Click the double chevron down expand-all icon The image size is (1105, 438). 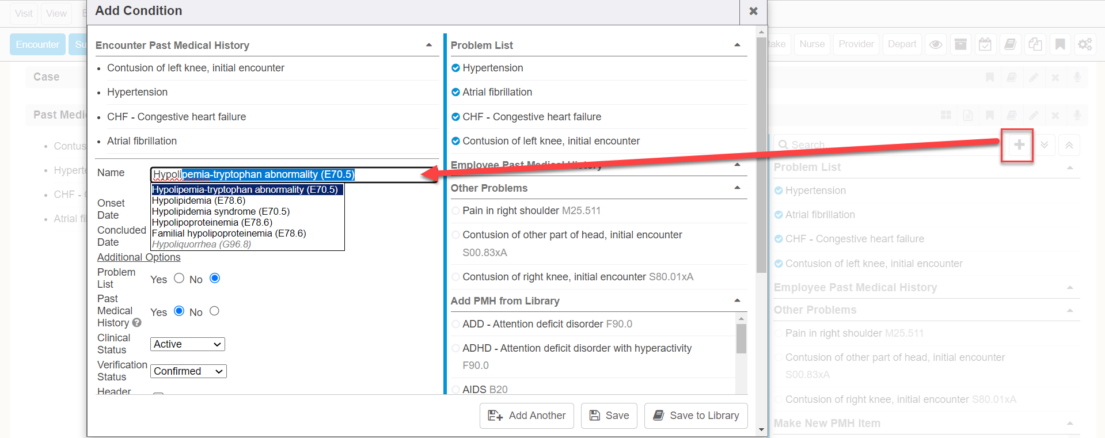(1044, 145)
